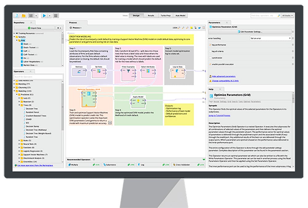Viewport: 308px width, 208px height.
Task: Click the search field for operators
Action: (x=38, y=77)
